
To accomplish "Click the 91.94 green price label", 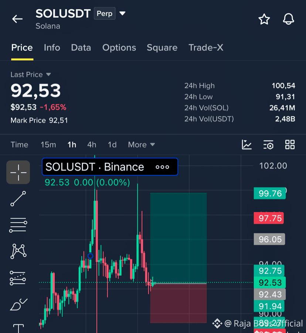I will pos(269,306).
